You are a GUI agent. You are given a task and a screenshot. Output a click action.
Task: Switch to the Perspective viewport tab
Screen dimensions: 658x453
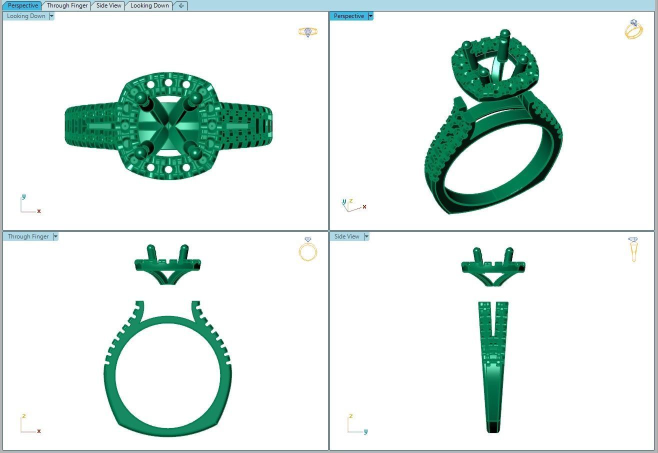(22, 5)
